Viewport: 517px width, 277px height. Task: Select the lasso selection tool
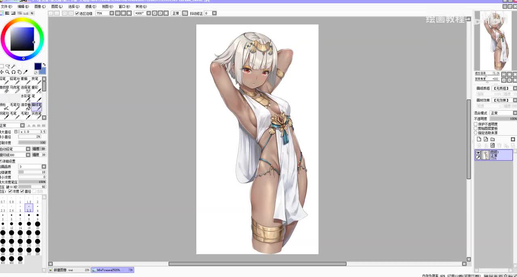point(7,66)
